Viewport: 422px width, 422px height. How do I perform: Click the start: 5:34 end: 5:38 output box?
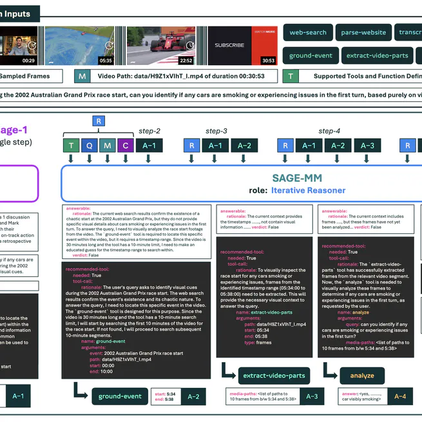pos(166,396)
